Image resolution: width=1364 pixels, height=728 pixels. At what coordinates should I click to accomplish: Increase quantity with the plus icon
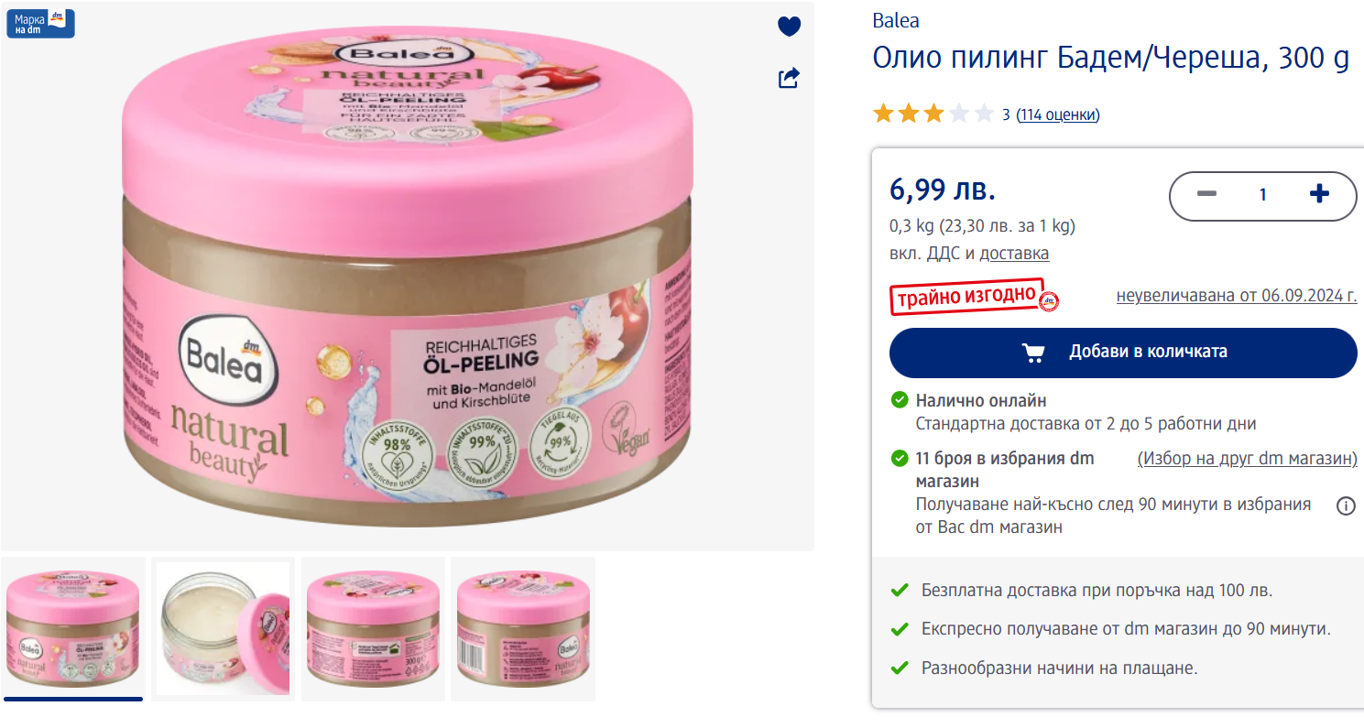1319,194
